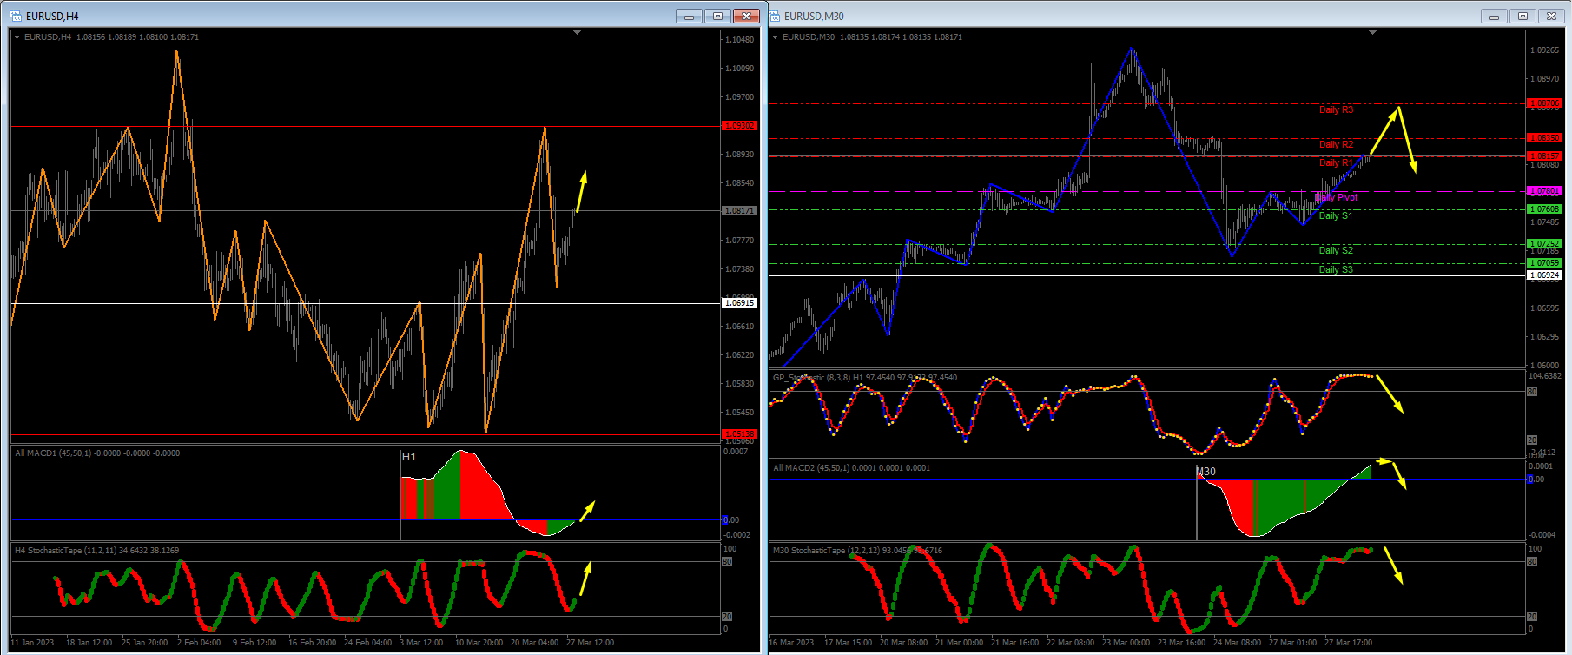
Task: Click the green 1.07608 price tag
Action: (1545, 209)
